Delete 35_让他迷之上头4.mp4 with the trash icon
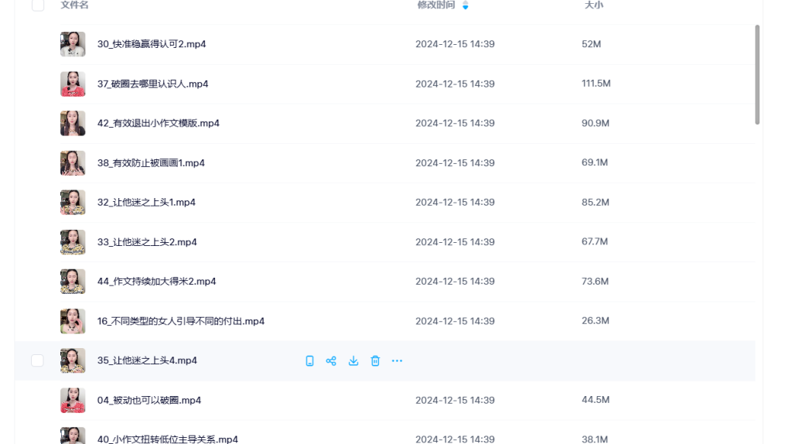 coord(375,360)
